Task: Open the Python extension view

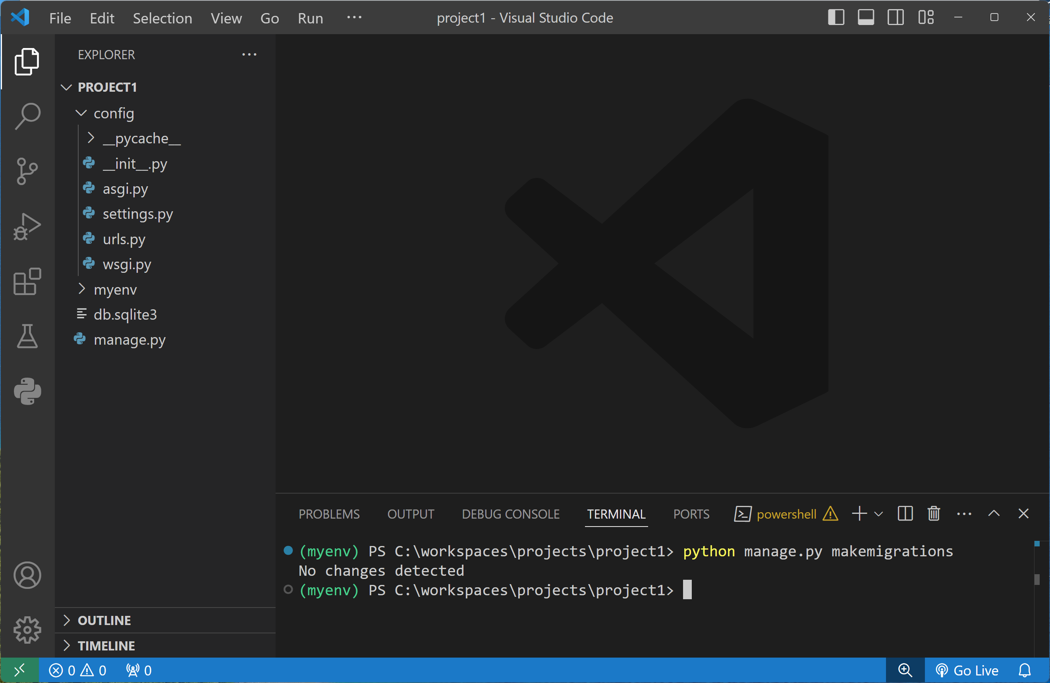Action: (x=27, y=391)
